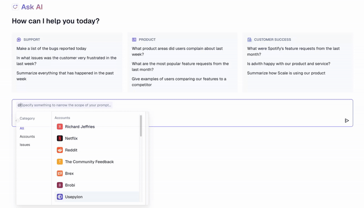
Task: Click the send arrow icon
Action: pos(347,120)
